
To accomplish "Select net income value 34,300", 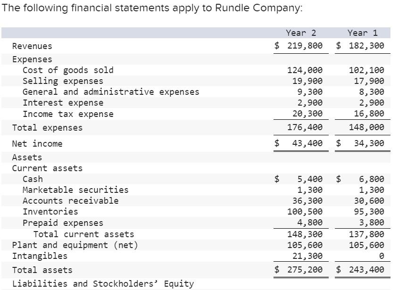I will (x=369, y=143).
